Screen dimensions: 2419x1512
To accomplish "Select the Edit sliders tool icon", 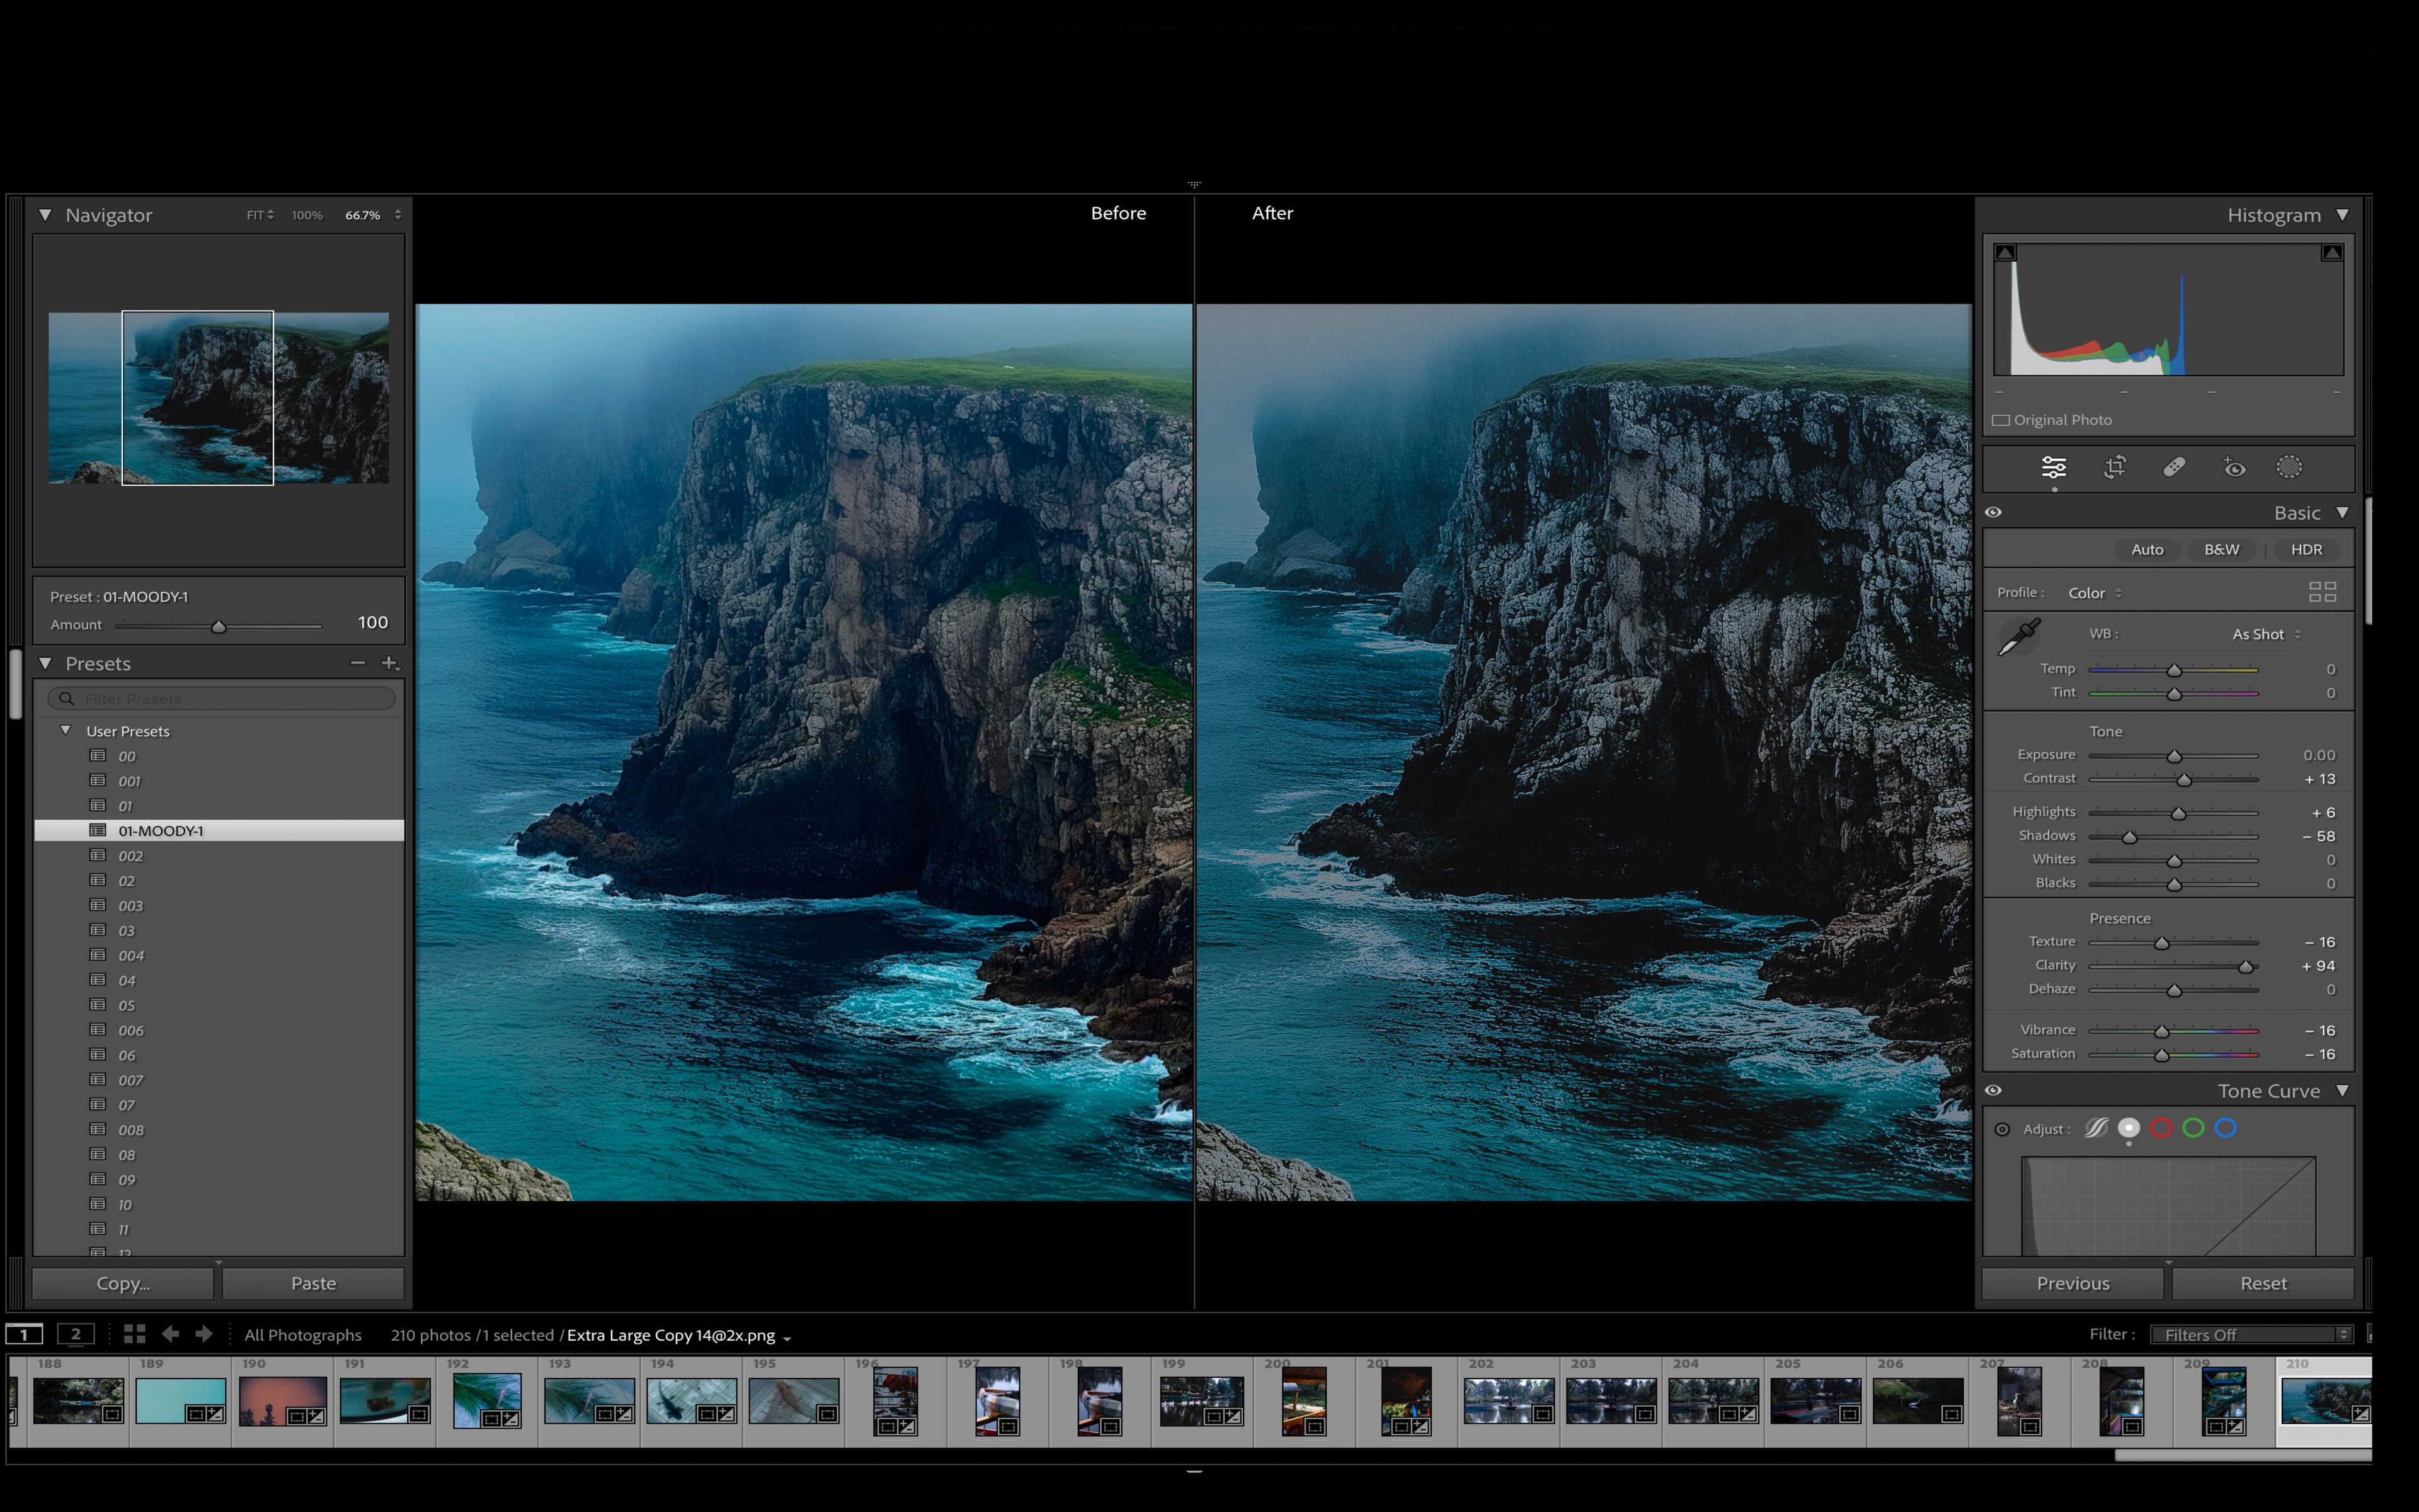I will [2053, 467].
